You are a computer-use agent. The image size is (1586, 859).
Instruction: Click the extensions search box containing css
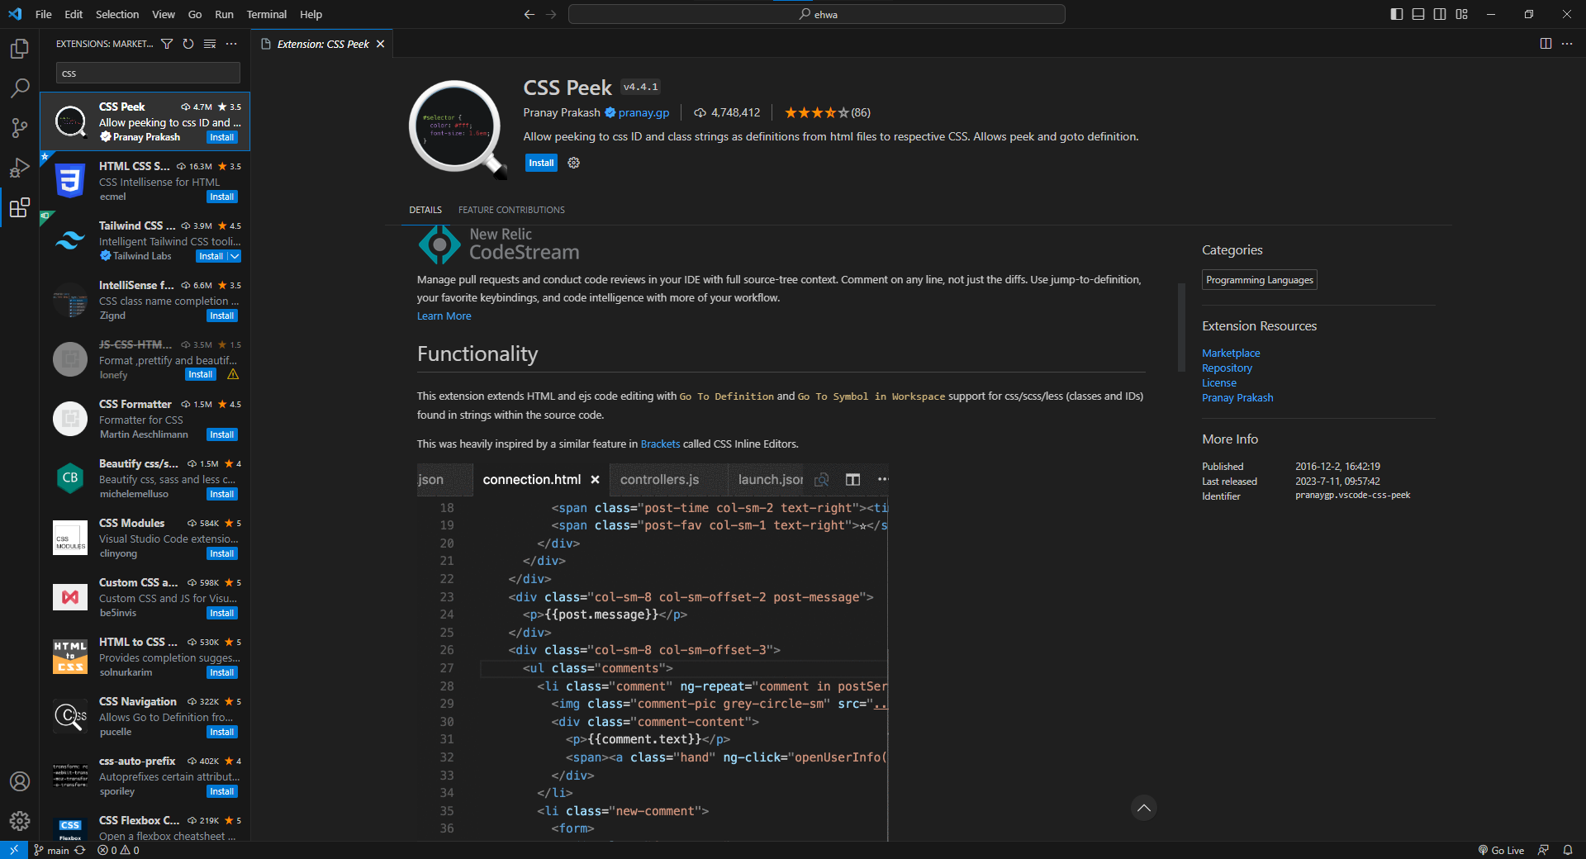[x=147, y=73]
